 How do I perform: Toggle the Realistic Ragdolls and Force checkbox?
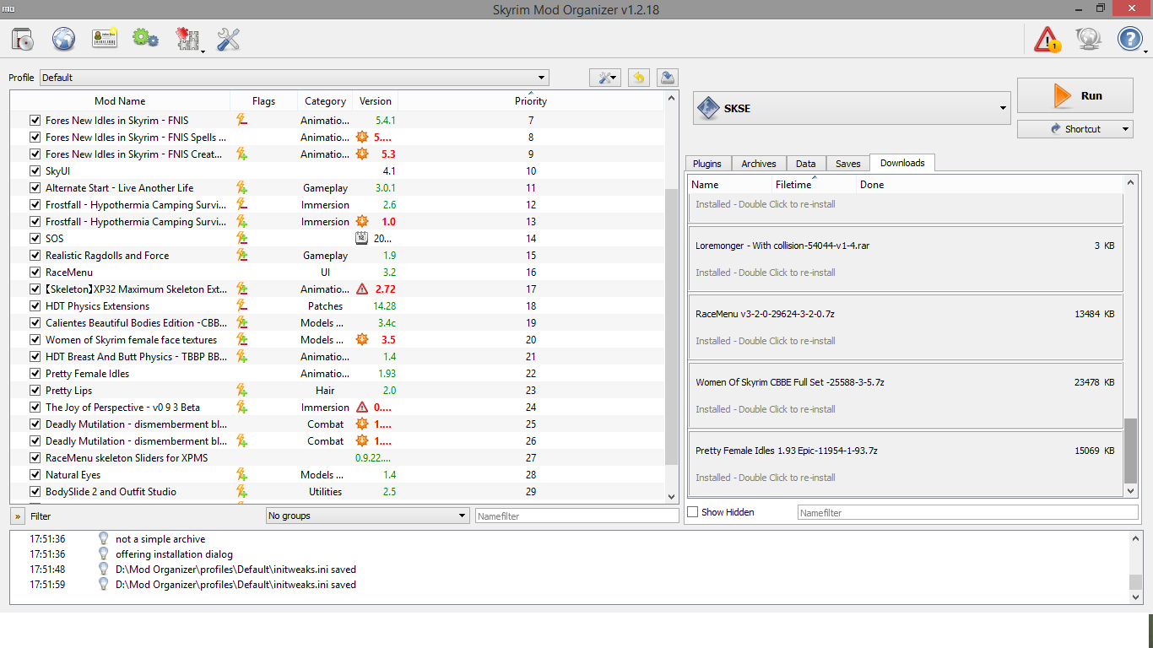click(x=35, y=256)
